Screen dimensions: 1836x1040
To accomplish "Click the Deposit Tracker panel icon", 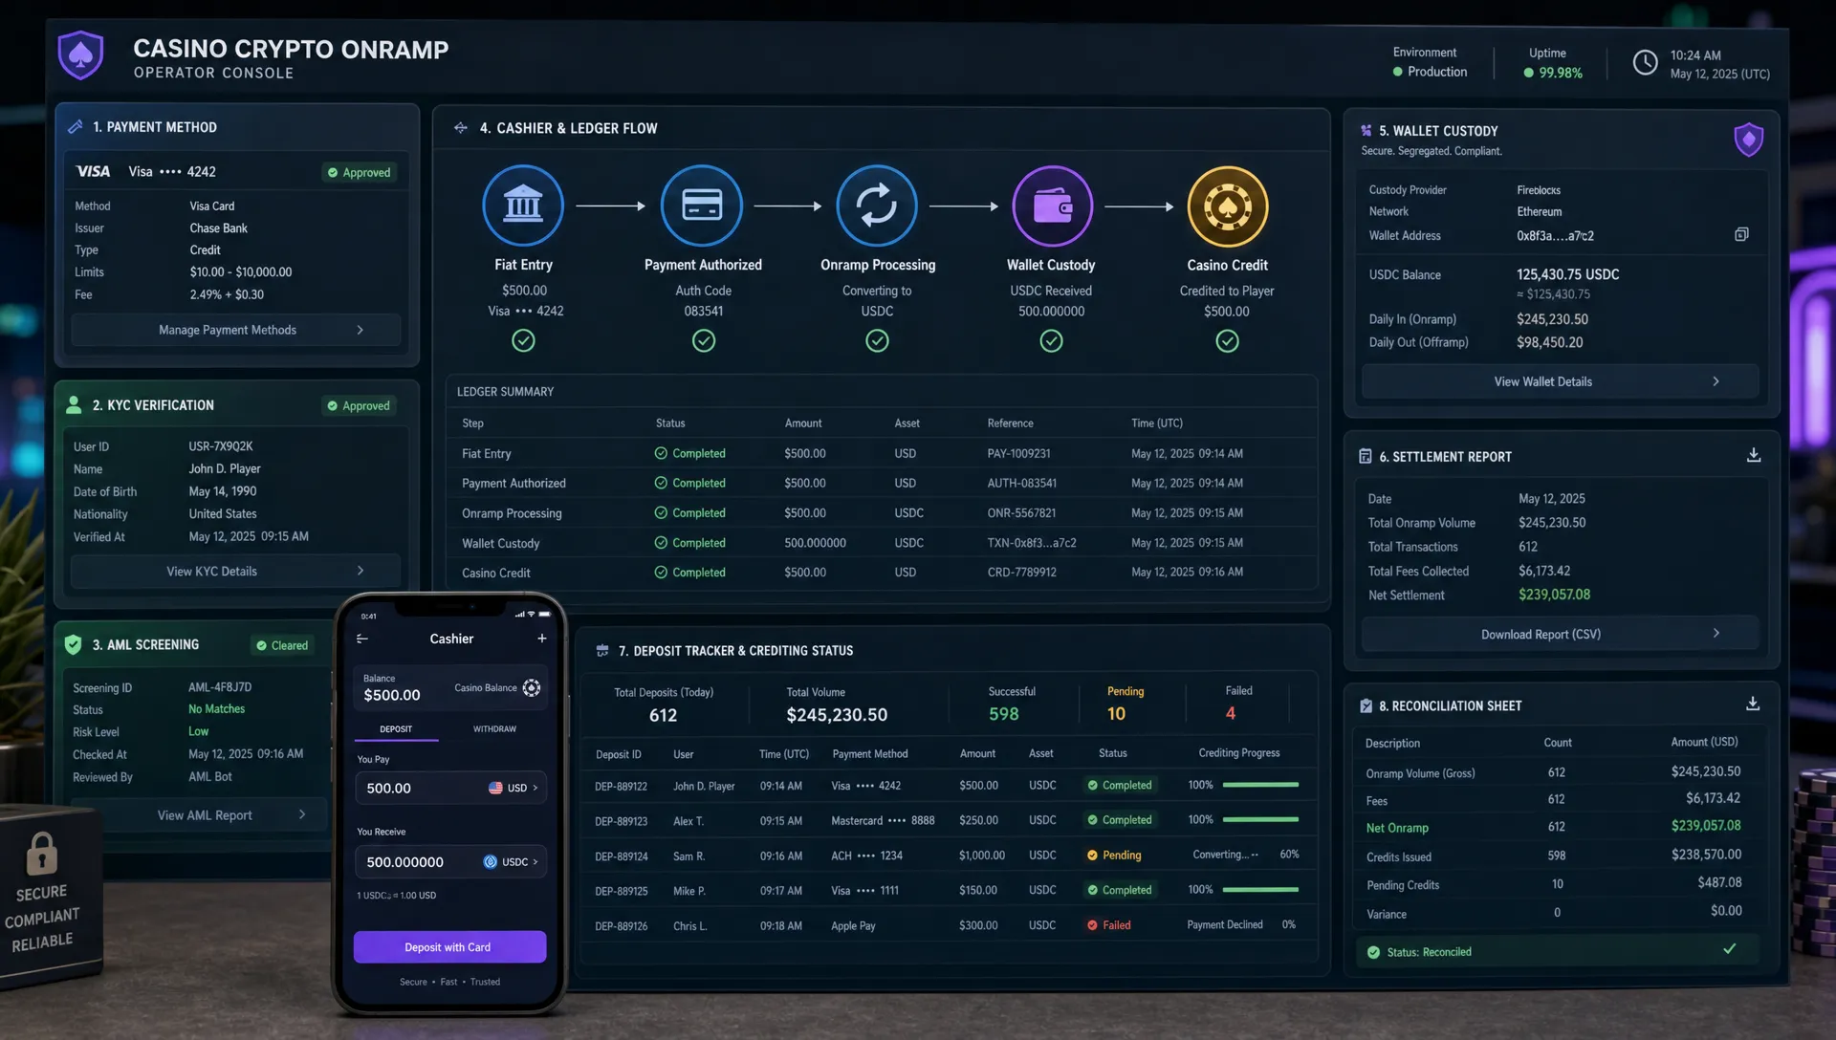I will 602,651.
